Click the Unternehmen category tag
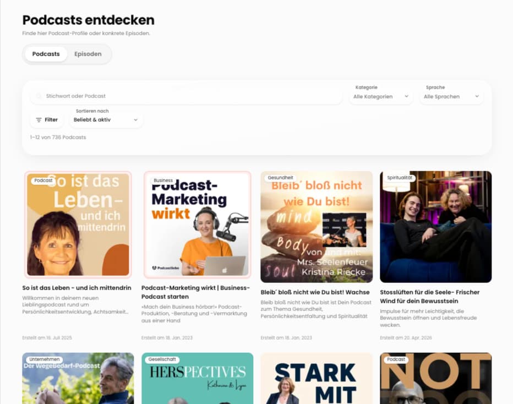 point(45,359)
